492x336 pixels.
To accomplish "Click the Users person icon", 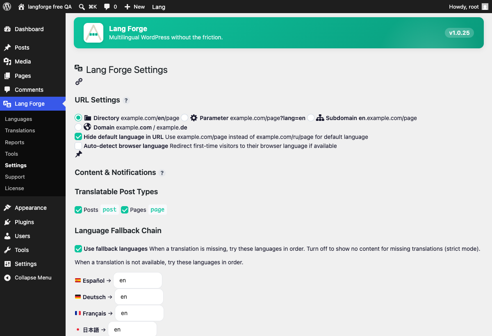I will pos(7,236).
